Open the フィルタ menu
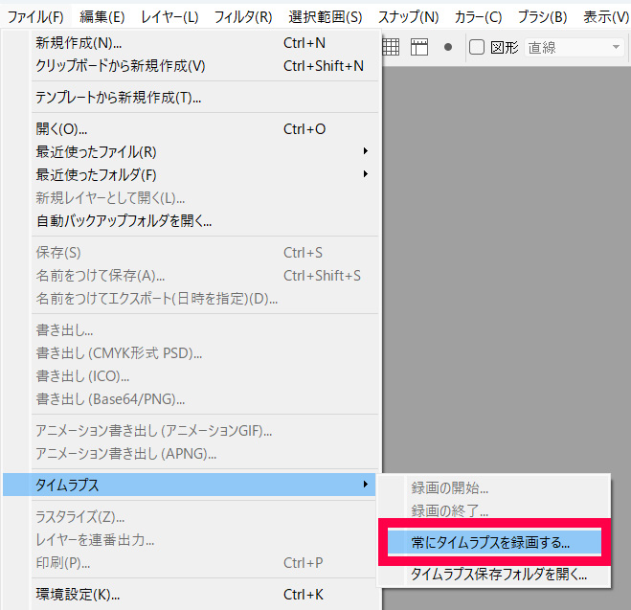Image resolution: width=631 pixels, height=610 pixels. point(243,16)
